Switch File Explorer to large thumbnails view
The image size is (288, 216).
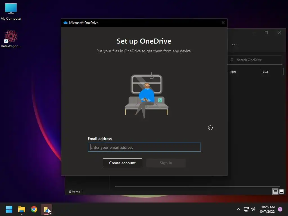click(282, 192)
